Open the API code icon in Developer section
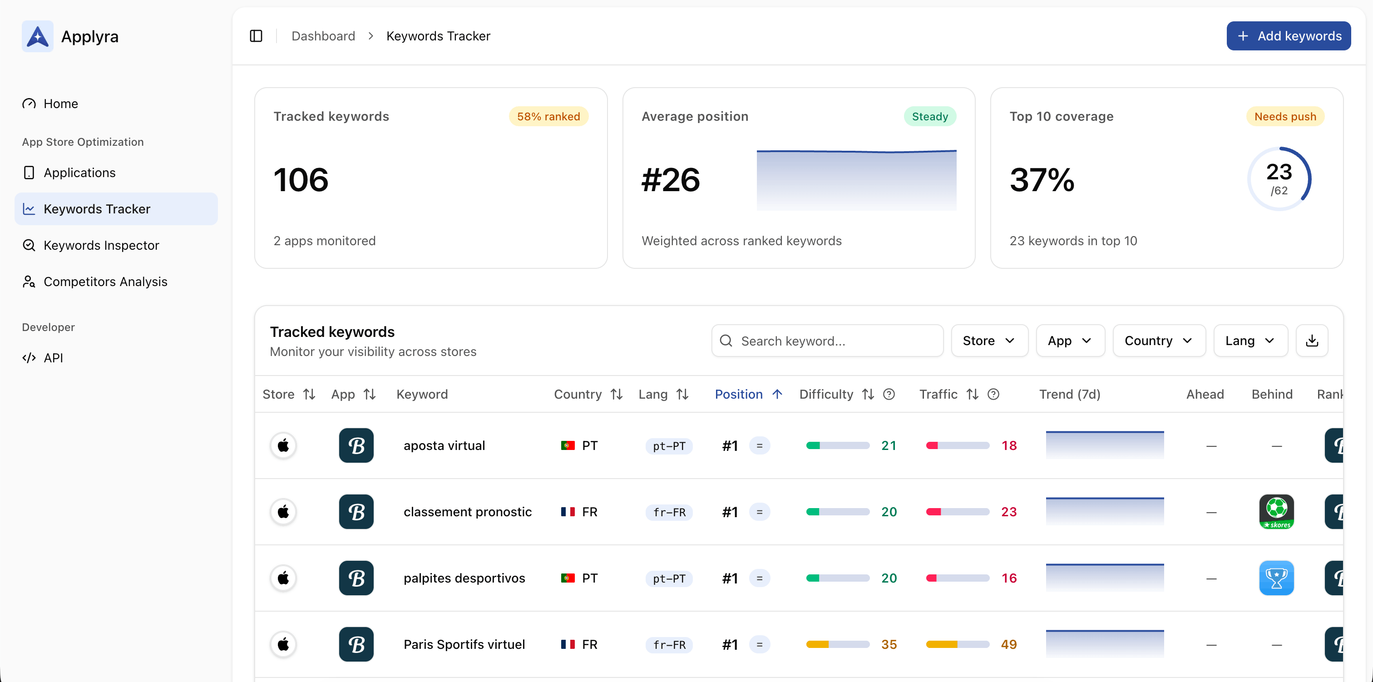 coord(30,358)
